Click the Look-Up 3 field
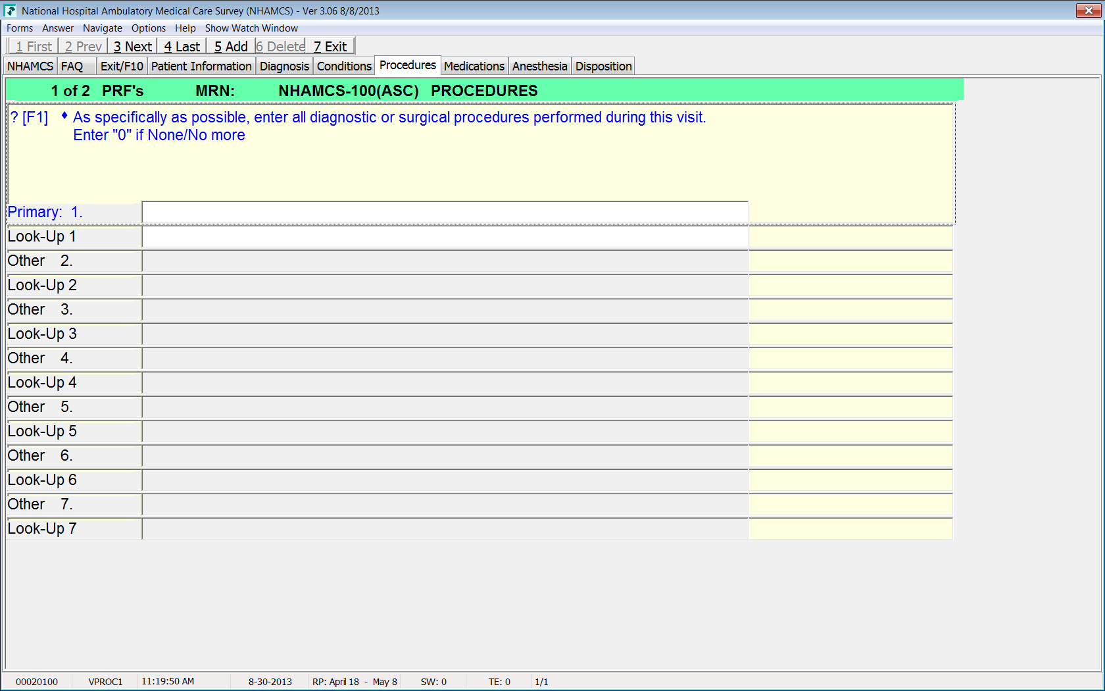This screenshot has height=691, width=1105. pos(445,334)
